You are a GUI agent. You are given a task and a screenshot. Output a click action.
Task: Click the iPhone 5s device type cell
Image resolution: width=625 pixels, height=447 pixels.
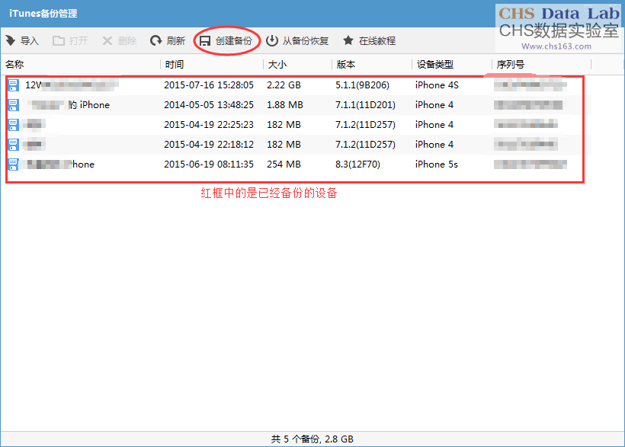tap(436, 164)
